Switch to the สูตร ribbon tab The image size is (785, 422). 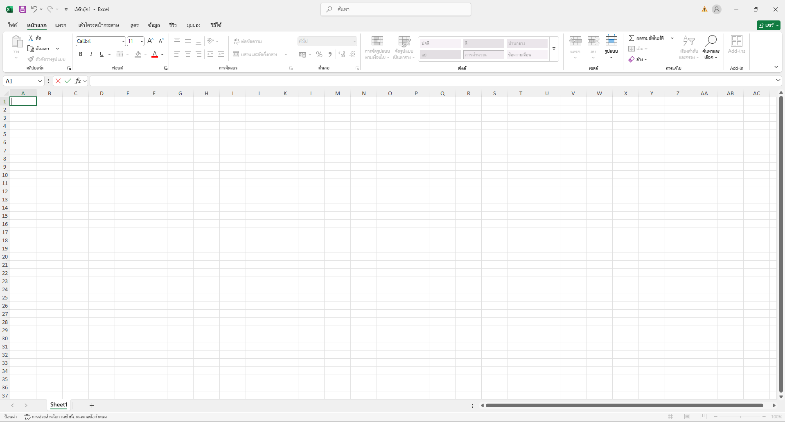click(x=134, y=25)
